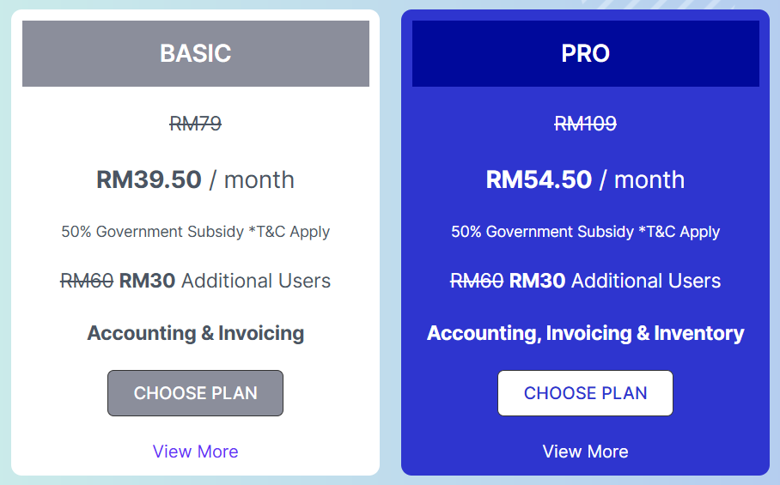Click Choose Plan in the Pro card
The image size is (780, 485).
point(585,393)
